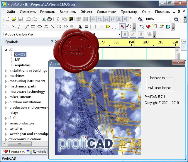
Task: Create a new document with the blank page icon
Action: coord(7,19)
